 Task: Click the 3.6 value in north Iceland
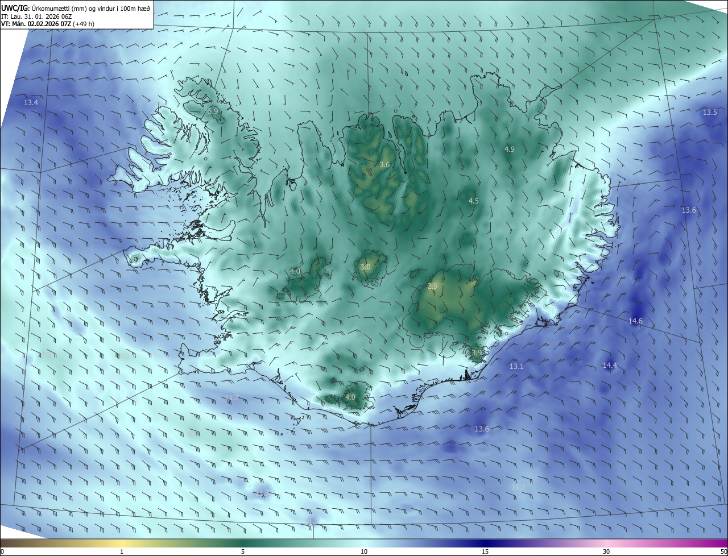click(384, 164)
